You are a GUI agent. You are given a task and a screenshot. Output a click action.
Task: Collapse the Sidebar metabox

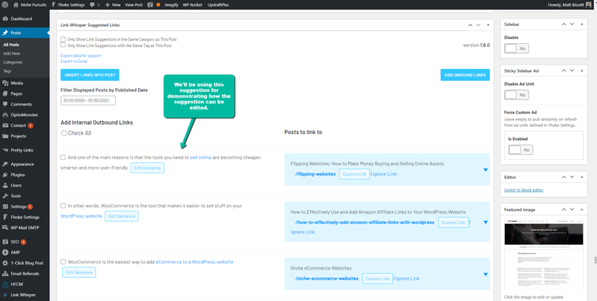click(581, 24)
